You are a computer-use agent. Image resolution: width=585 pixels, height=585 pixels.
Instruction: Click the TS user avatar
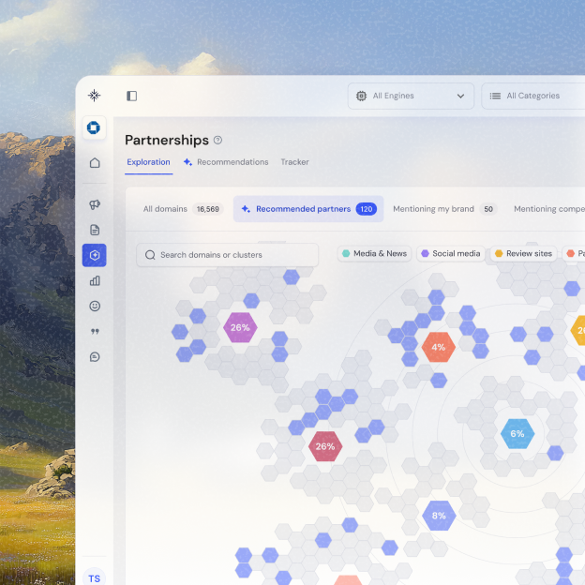tap(94, 577)
